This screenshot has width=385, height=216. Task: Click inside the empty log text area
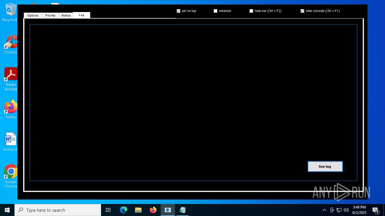coord(193,103)
